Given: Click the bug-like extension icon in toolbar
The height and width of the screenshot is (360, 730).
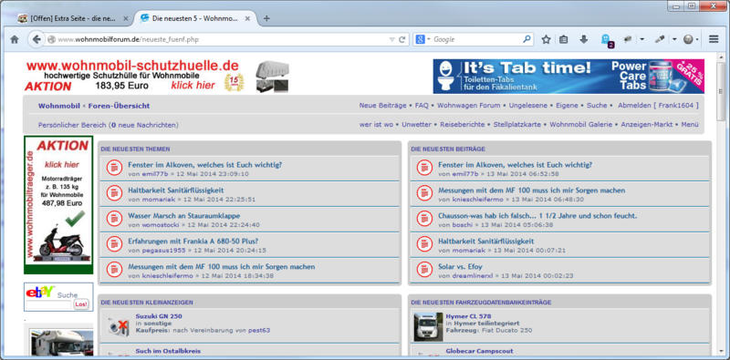Looking at the screenshot, I should click(x=628, y=39).
